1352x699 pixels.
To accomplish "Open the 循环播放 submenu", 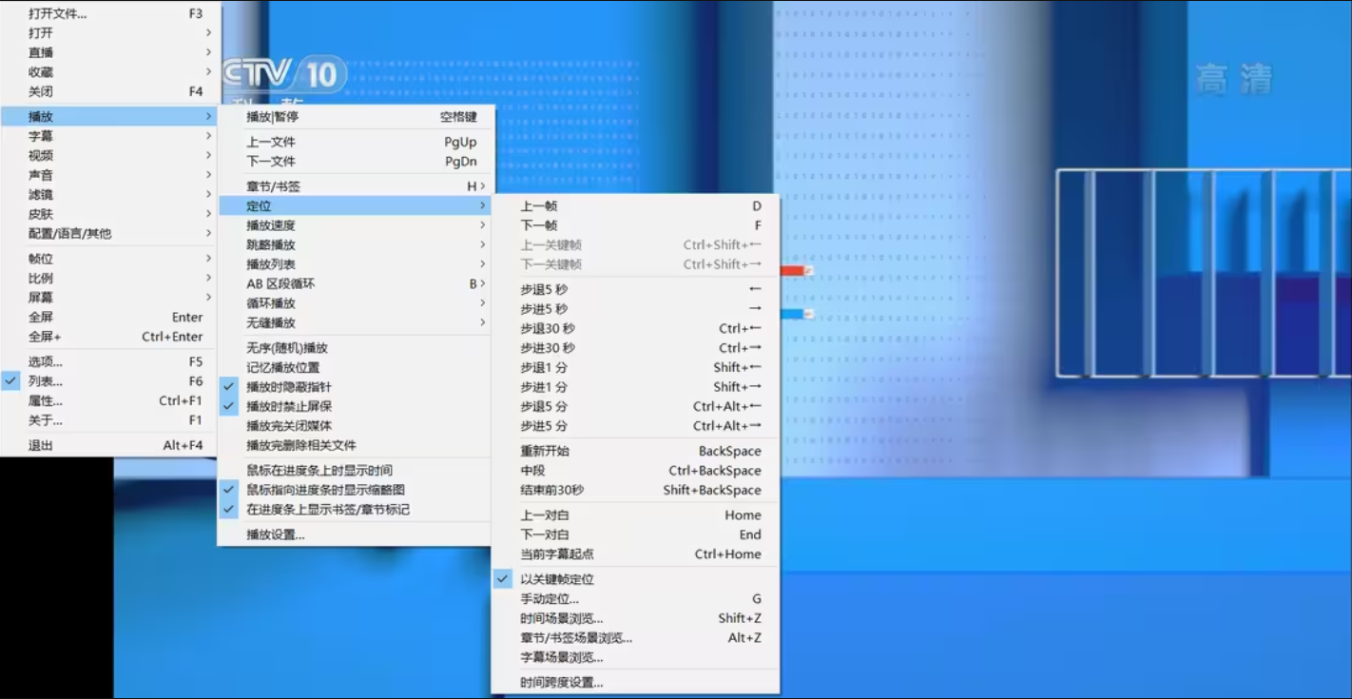I will [356, 303].
